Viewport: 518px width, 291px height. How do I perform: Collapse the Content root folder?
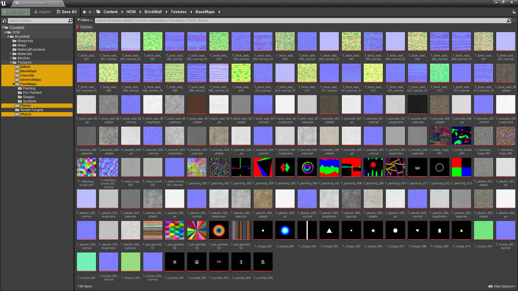[x=3, y=27]
